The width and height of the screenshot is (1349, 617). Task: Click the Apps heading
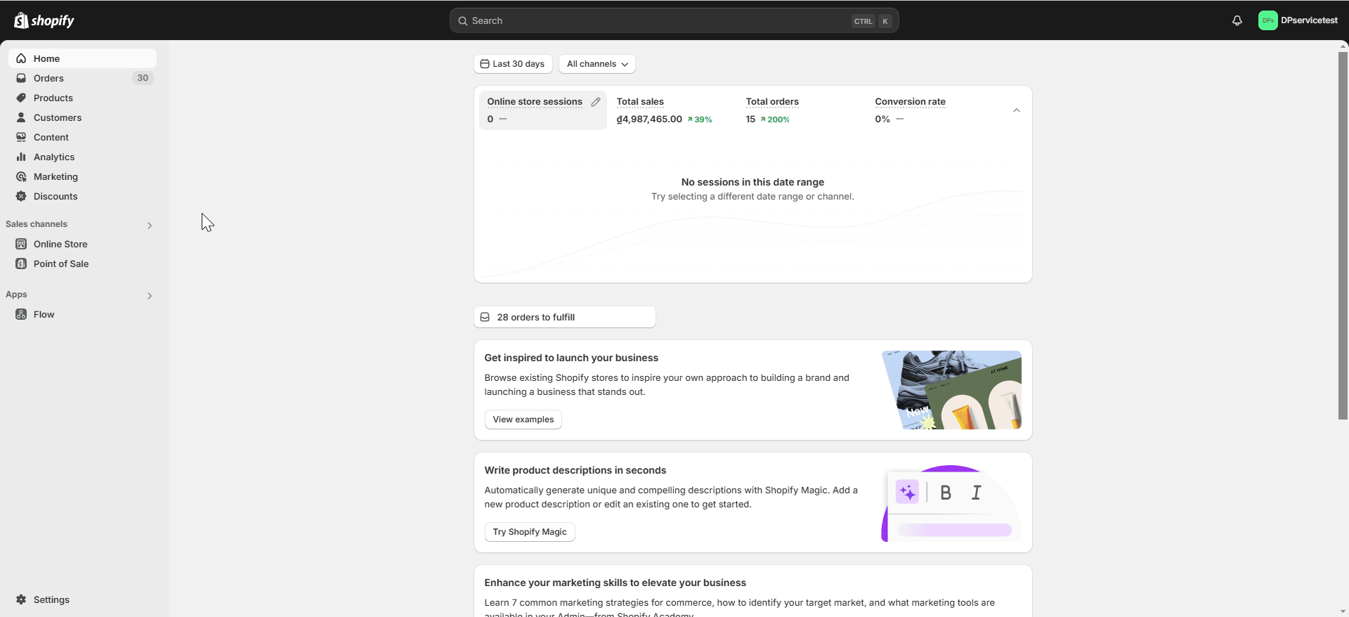(16, 294)
